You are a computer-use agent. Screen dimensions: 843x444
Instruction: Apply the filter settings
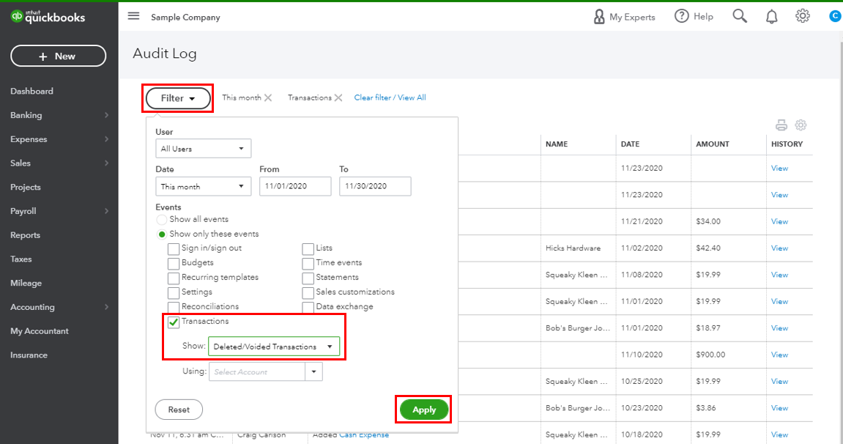coord(424,410)
